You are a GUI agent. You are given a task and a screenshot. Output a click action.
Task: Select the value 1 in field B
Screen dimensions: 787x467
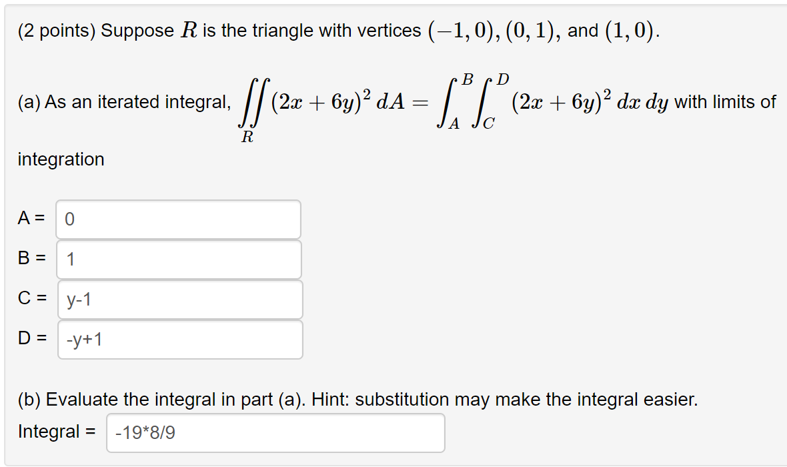pyautogui.click(x=69, y=259)
